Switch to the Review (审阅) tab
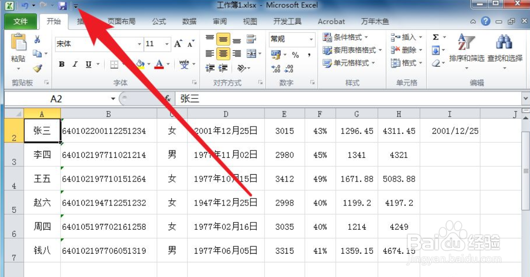530x277 pixels. [x=220, y=21]
